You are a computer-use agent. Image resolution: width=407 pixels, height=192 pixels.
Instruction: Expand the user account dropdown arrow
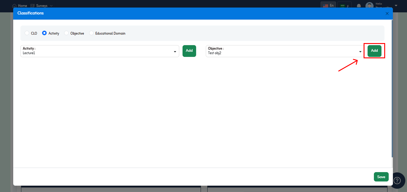[x=396, y=5]
